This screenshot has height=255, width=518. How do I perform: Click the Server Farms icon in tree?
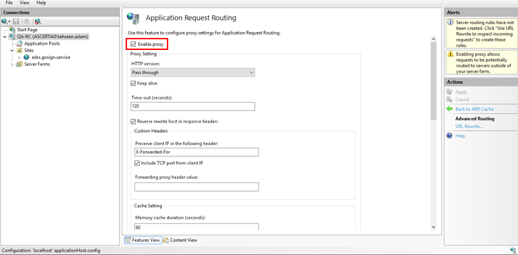tap(19, 64)
